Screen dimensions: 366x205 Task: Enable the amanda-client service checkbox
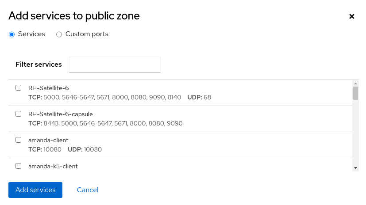tap(19, 140)
